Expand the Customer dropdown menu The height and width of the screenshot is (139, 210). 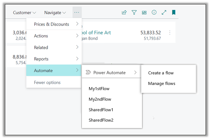[24, 12]
